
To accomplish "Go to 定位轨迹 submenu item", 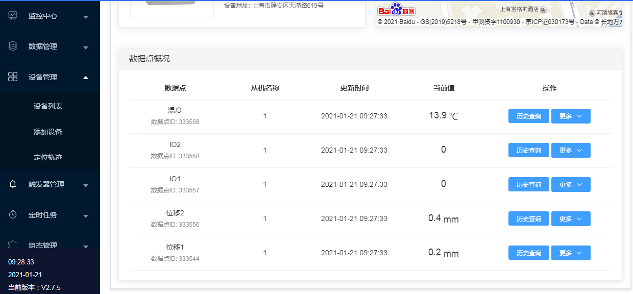I will click(48, 157).
